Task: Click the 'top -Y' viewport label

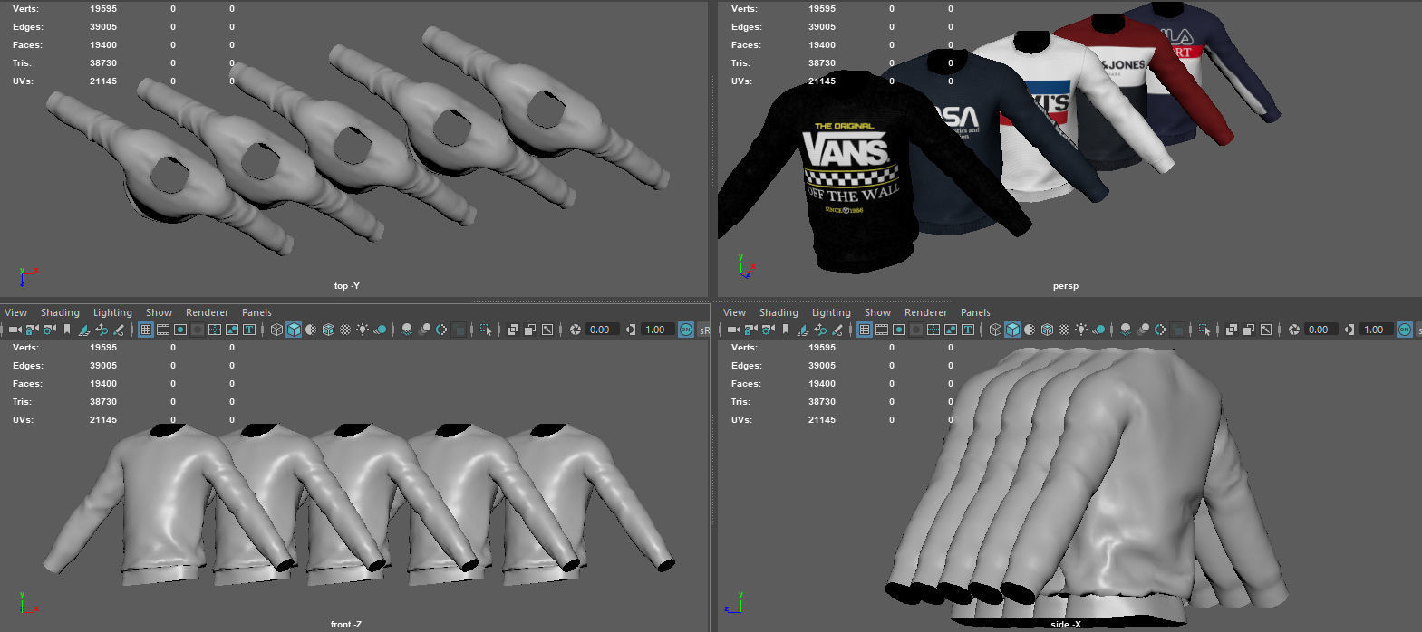Action: pyautogui.click(x=347, y=286)
